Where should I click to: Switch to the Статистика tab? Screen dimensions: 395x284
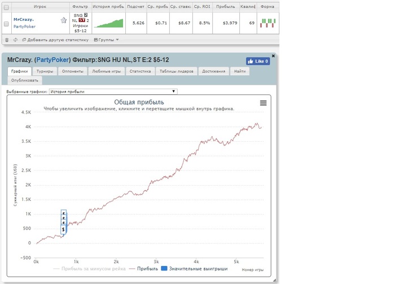click(x=140, y=71)
